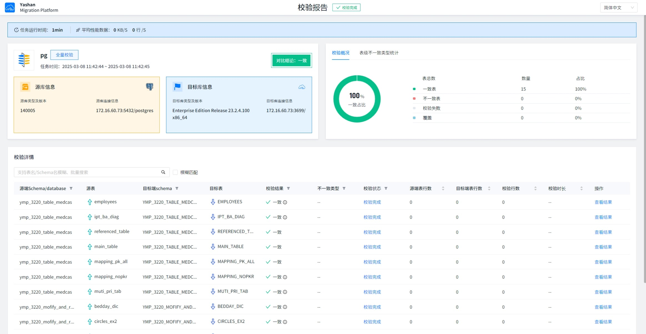
Task: Click the muti_pri_tab source table name
Action: click(108, 291)
